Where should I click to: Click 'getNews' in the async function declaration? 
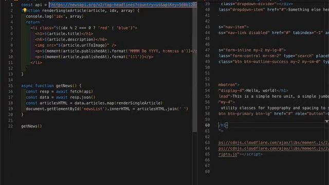[x=64, y=86]
